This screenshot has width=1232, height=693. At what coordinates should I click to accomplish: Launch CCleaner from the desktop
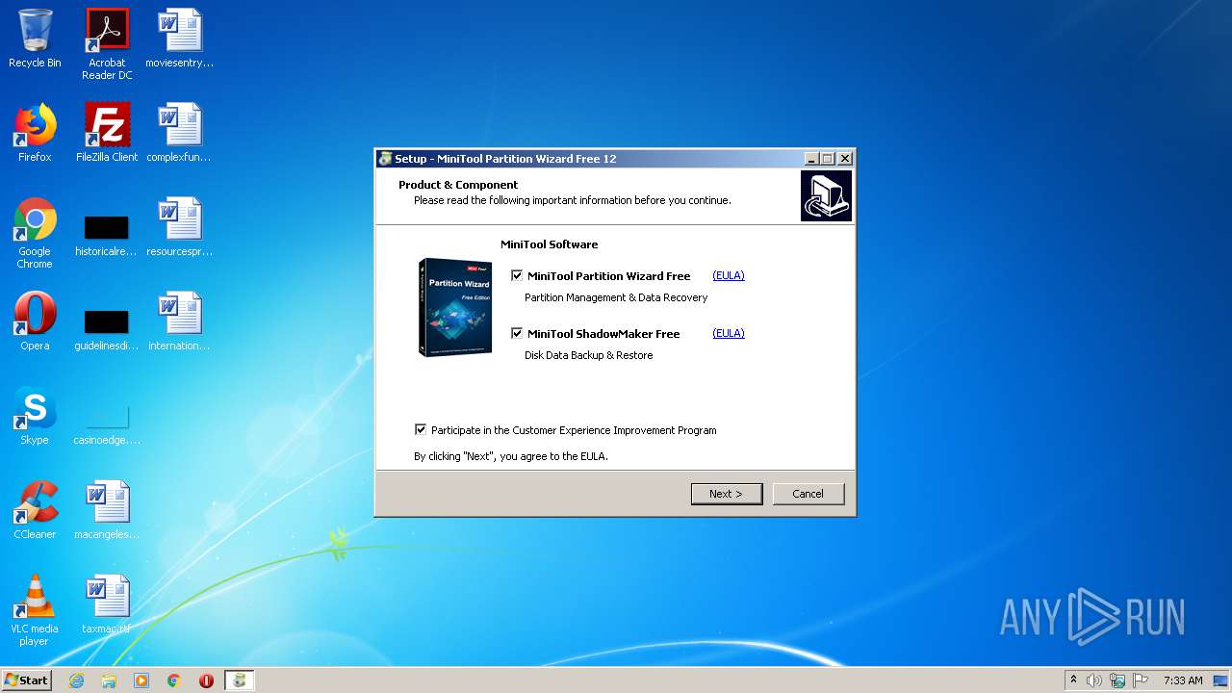[35, 510]
